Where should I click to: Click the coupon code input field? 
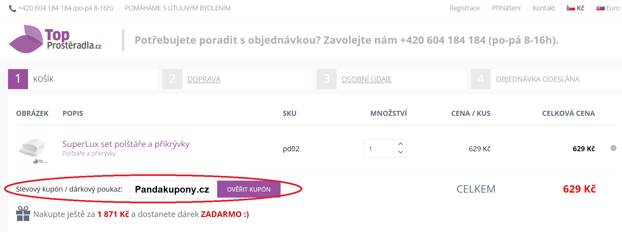click(x=172, y=189)
